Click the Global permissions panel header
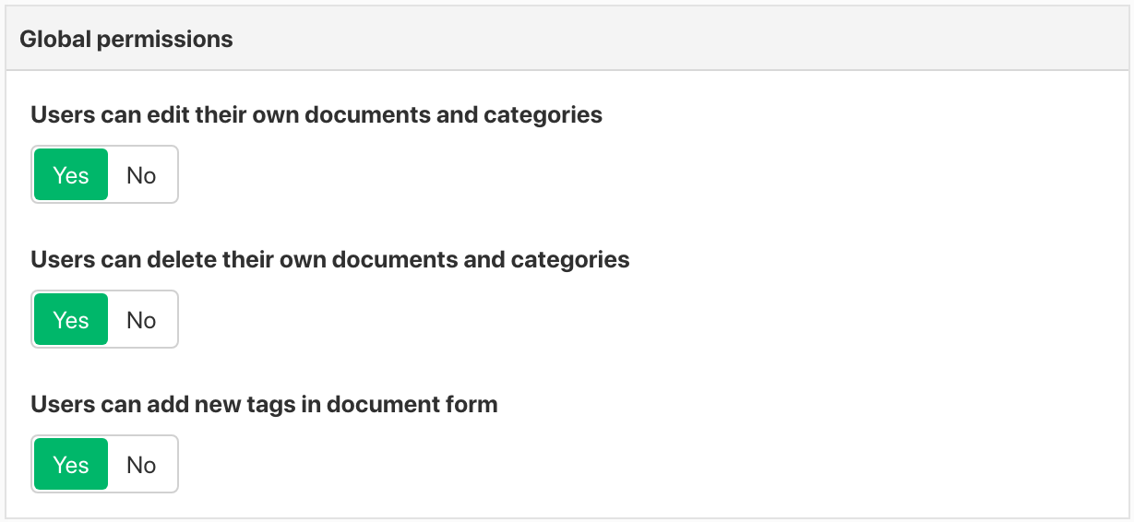The height and width of the screenshot is (522, 1134). coord(125,40)
